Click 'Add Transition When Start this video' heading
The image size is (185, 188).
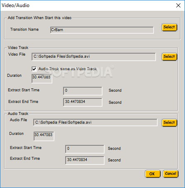tap(39, 18)
